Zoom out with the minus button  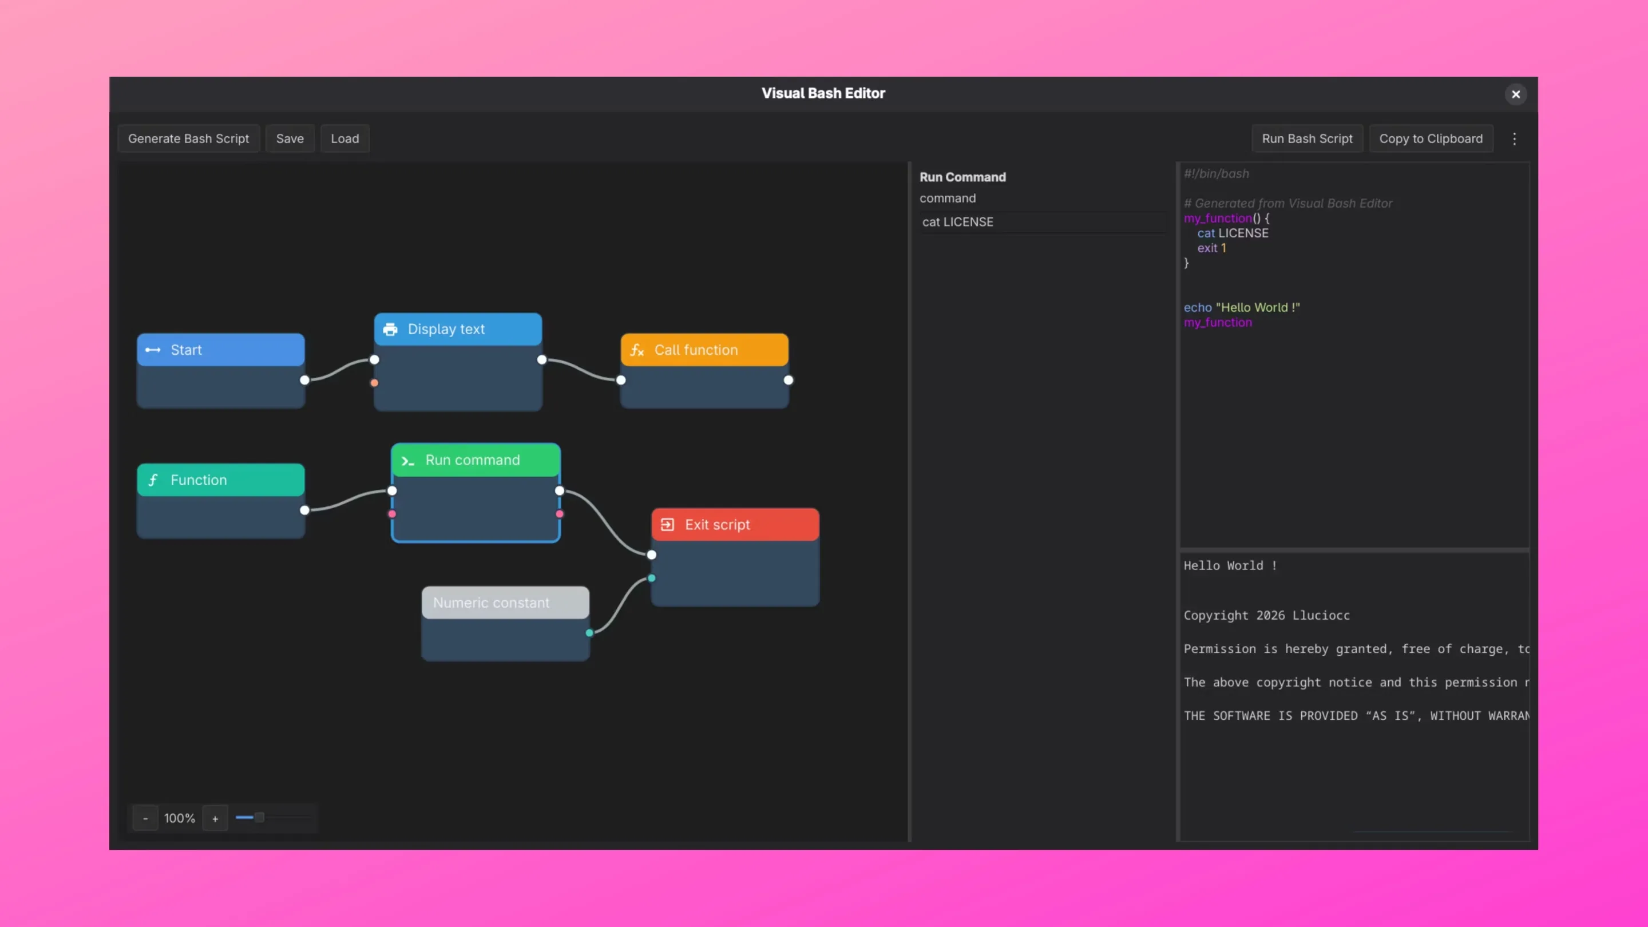(x=145, y=818)
